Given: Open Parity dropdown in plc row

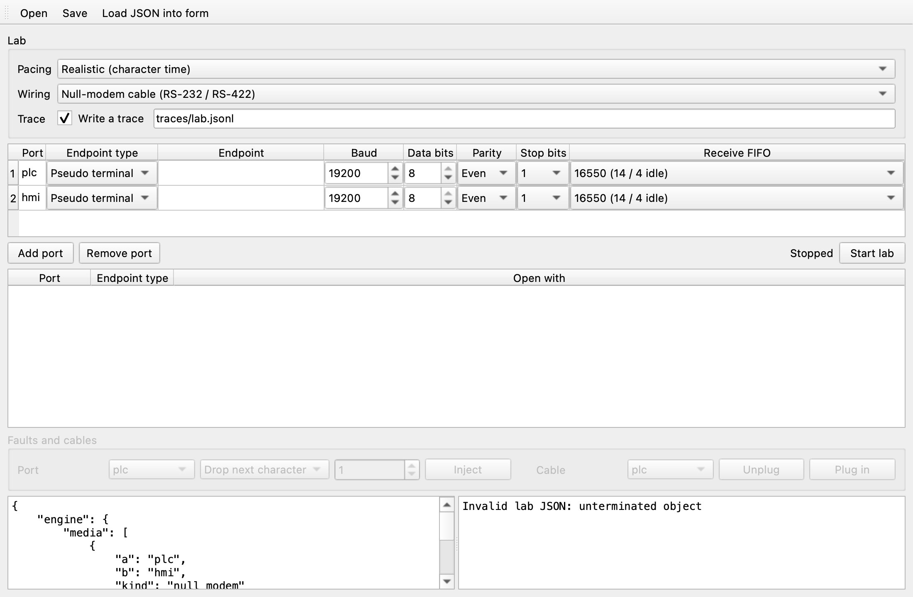Looking at the screenshot, I should point(486,173).
